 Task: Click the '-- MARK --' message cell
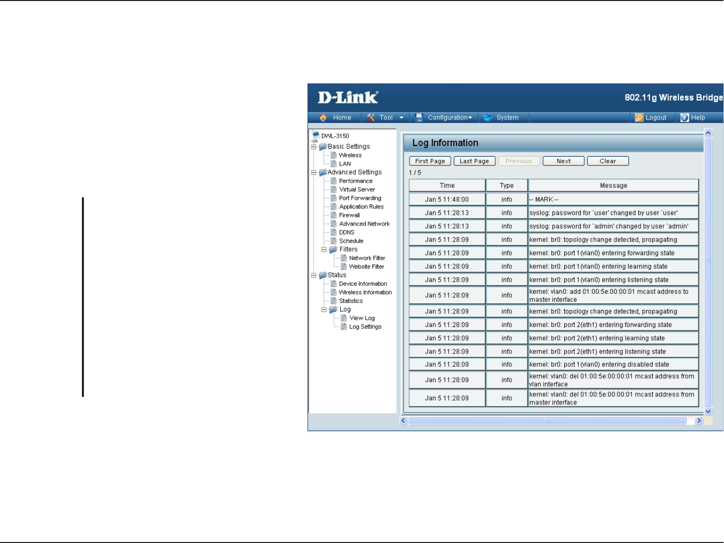pyautogui.click(x=613, y=199)
